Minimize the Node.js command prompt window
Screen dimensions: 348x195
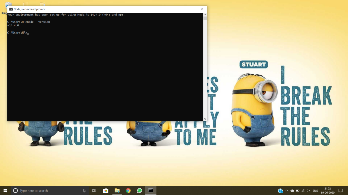click(x=180, y=9)
